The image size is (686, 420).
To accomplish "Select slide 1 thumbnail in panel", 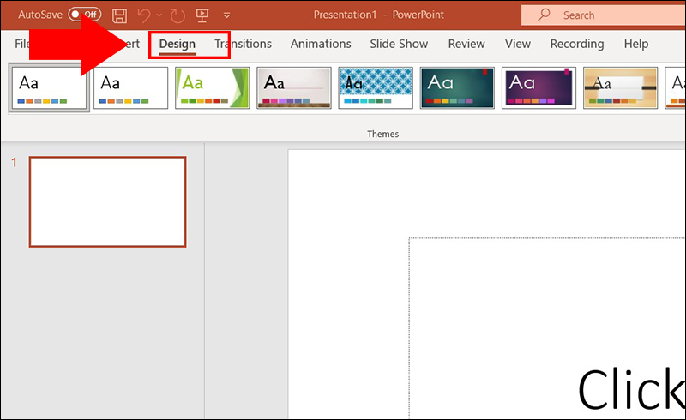I will coord(107,202).
